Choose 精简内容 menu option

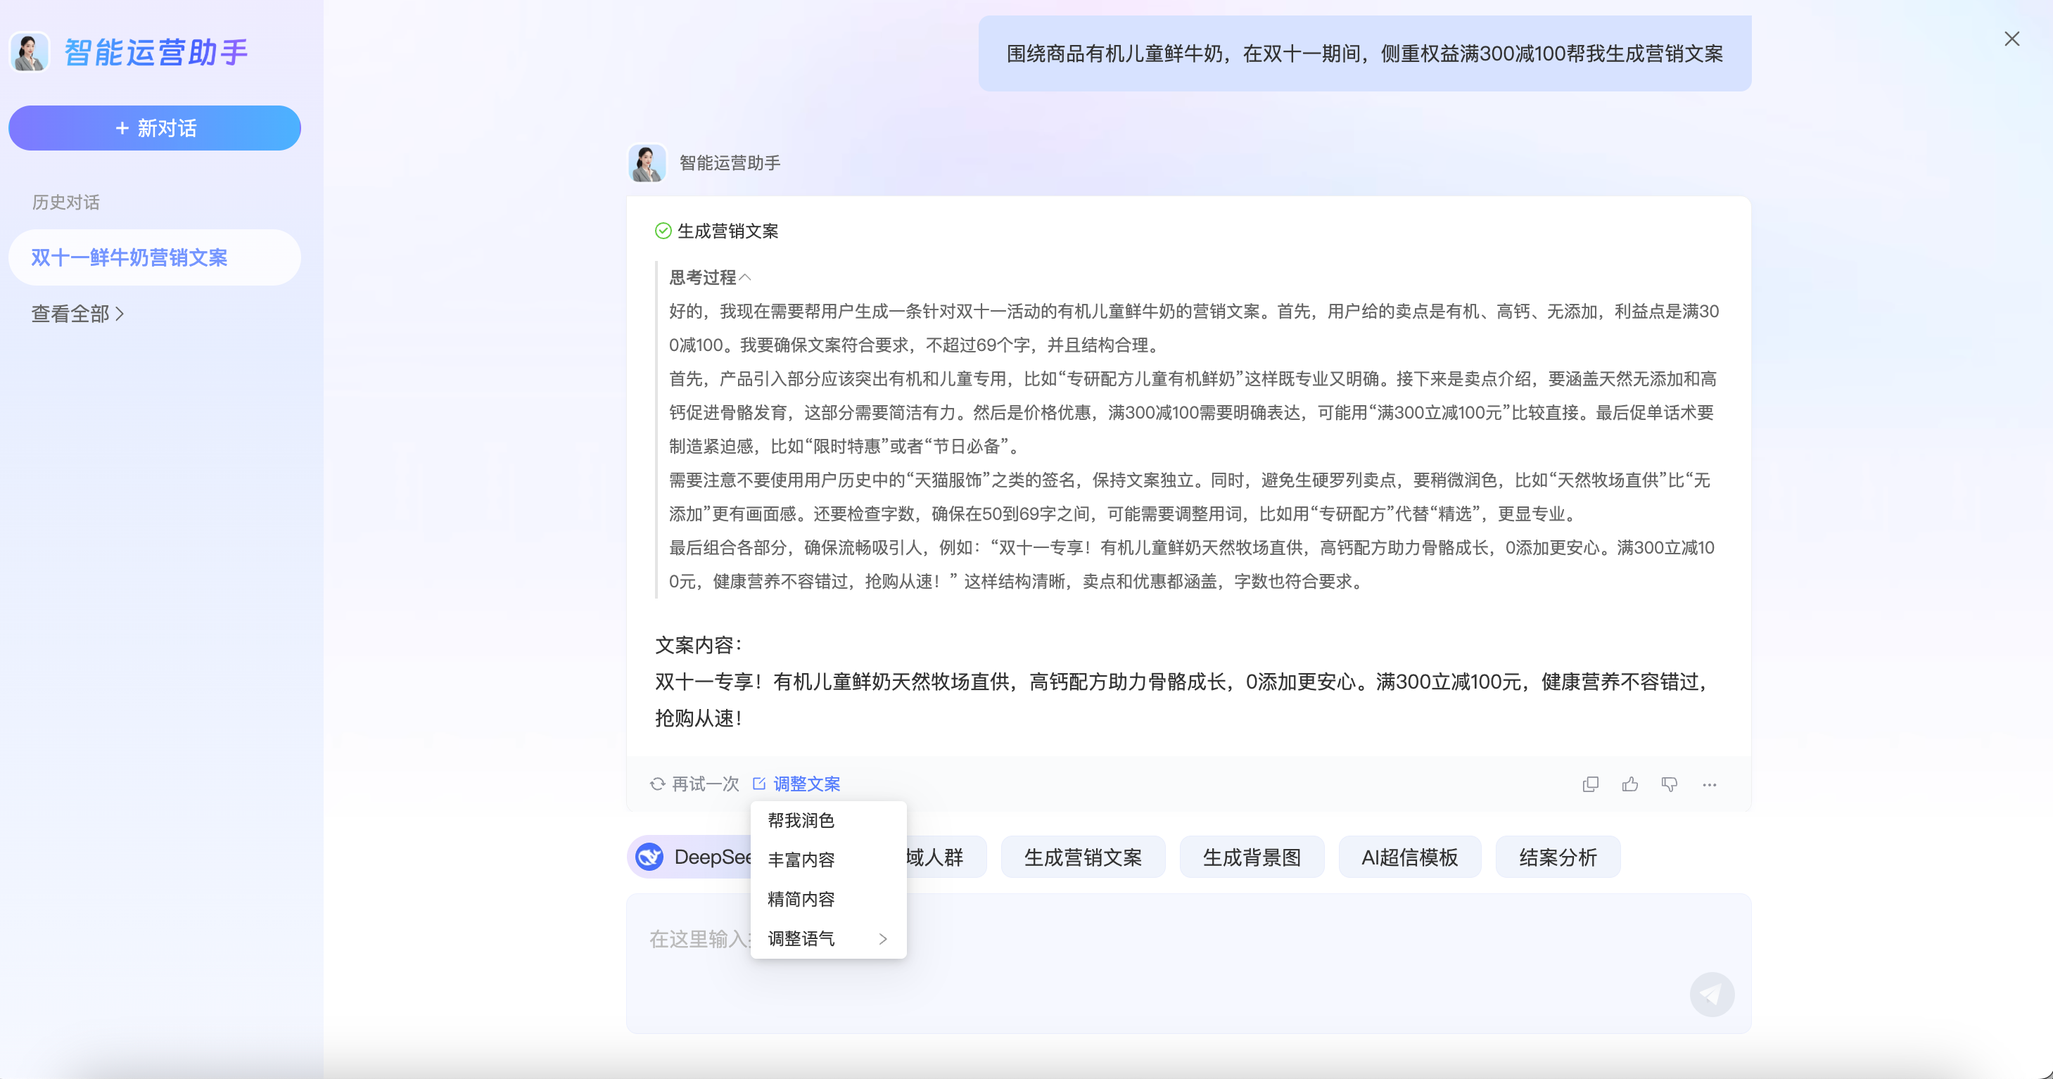click(x=801, y=899)
